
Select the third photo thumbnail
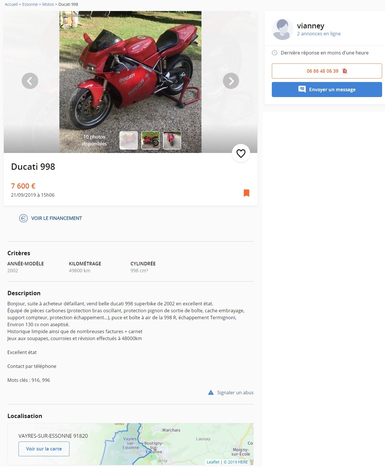click(172, 140)
